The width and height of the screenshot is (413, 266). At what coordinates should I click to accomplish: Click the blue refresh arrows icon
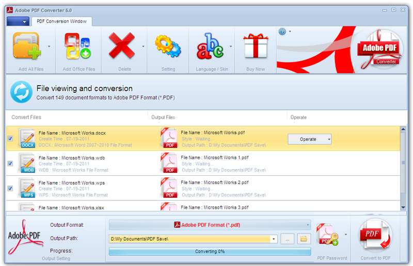[21, 92]
